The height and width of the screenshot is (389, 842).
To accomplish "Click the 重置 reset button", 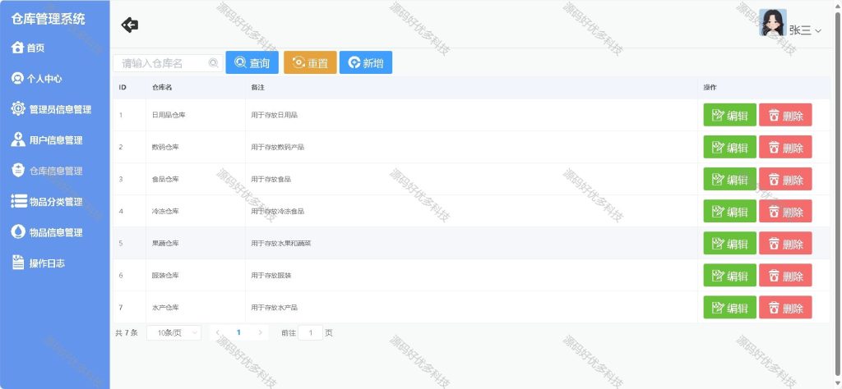I will pos(310,62).
